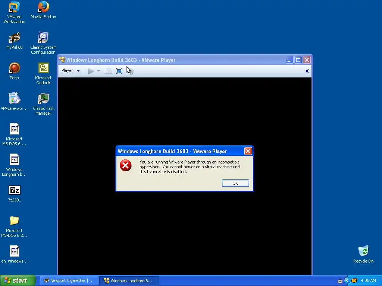The width and height of the screenshot is (382, 286).
Task: Close the VMware Player main window
Action: tap(307, 60)
